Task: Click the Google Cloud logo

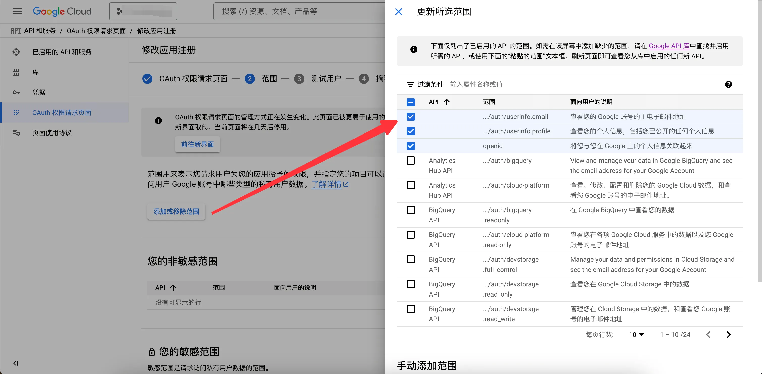Action: coord(62,11)
